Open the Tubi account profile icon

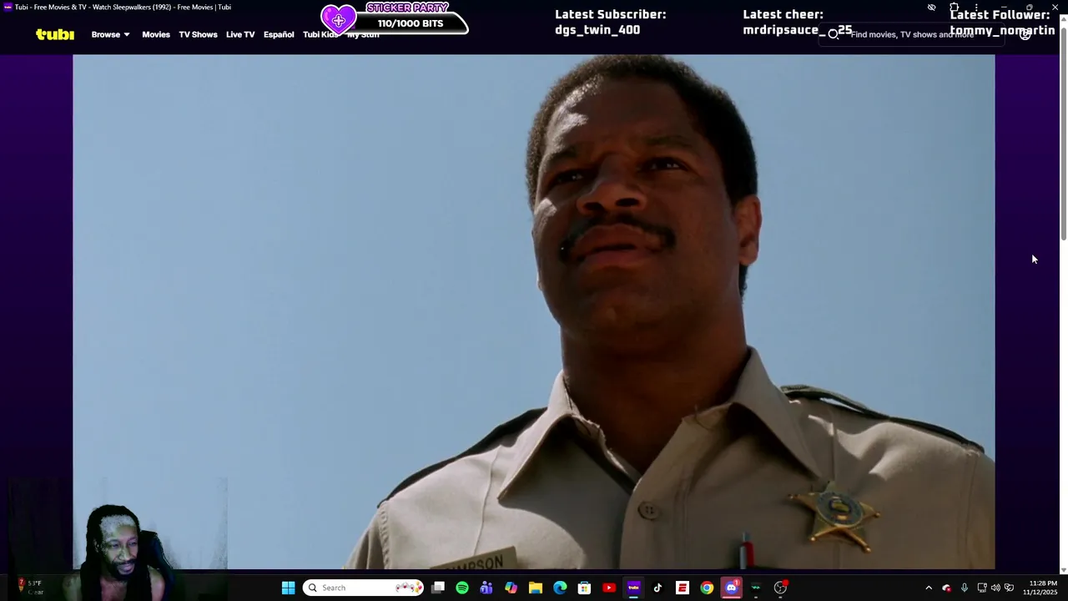1025,34
